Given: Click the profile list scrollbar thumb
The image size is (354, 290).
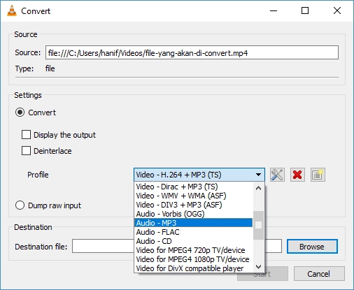Looking at the screenshot, I should [x=258, y=225].
